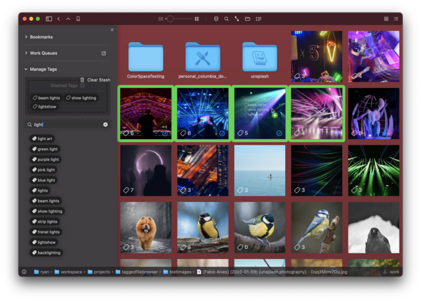
Task: Click 'workspace' in path breadcrumb
Action: (x=68, y=271)
